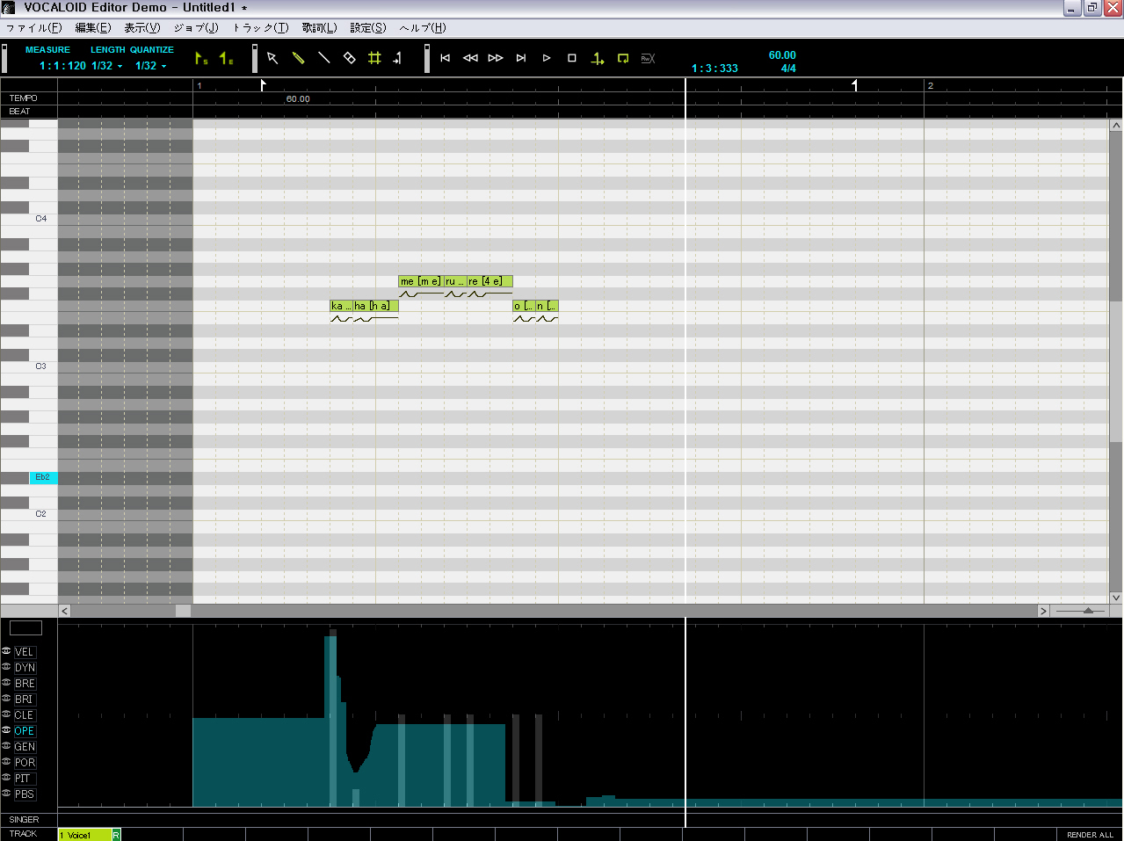Toggle the eye icon next to VEL
The height and width of the screenshot is (841, 1124).
6,651
